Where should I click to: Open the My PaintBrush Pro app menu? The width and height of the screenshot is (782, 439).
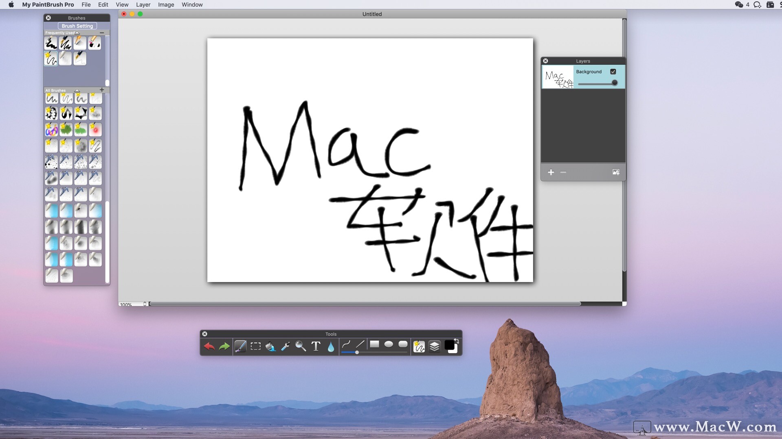click(48, 4)
